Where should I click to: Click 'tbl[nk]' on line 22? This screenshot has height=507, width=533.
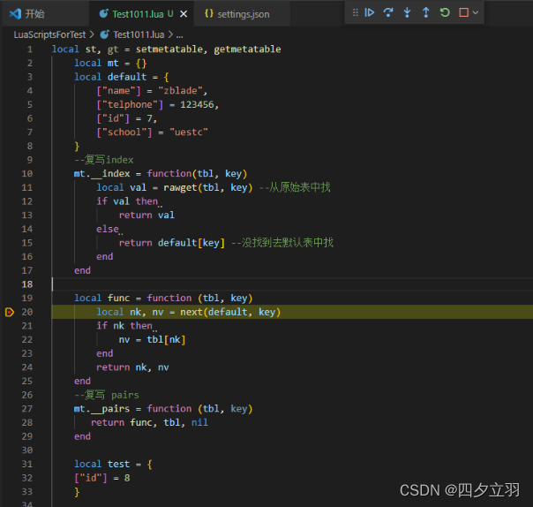click(166, 339)
